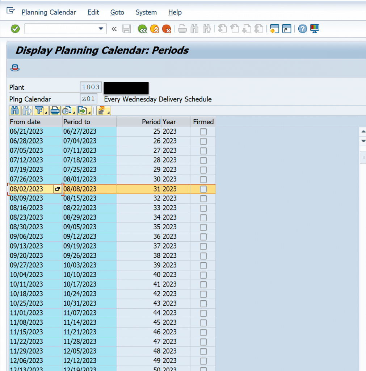The width and height of the screenshot is (366, 371).
Task: Click the scroll down arrow of the table
Action: (x=363, y=141)
